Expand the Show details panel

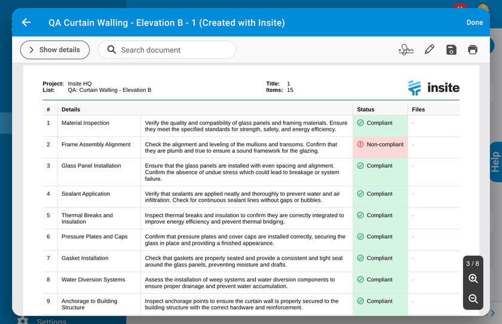(54, 50)
